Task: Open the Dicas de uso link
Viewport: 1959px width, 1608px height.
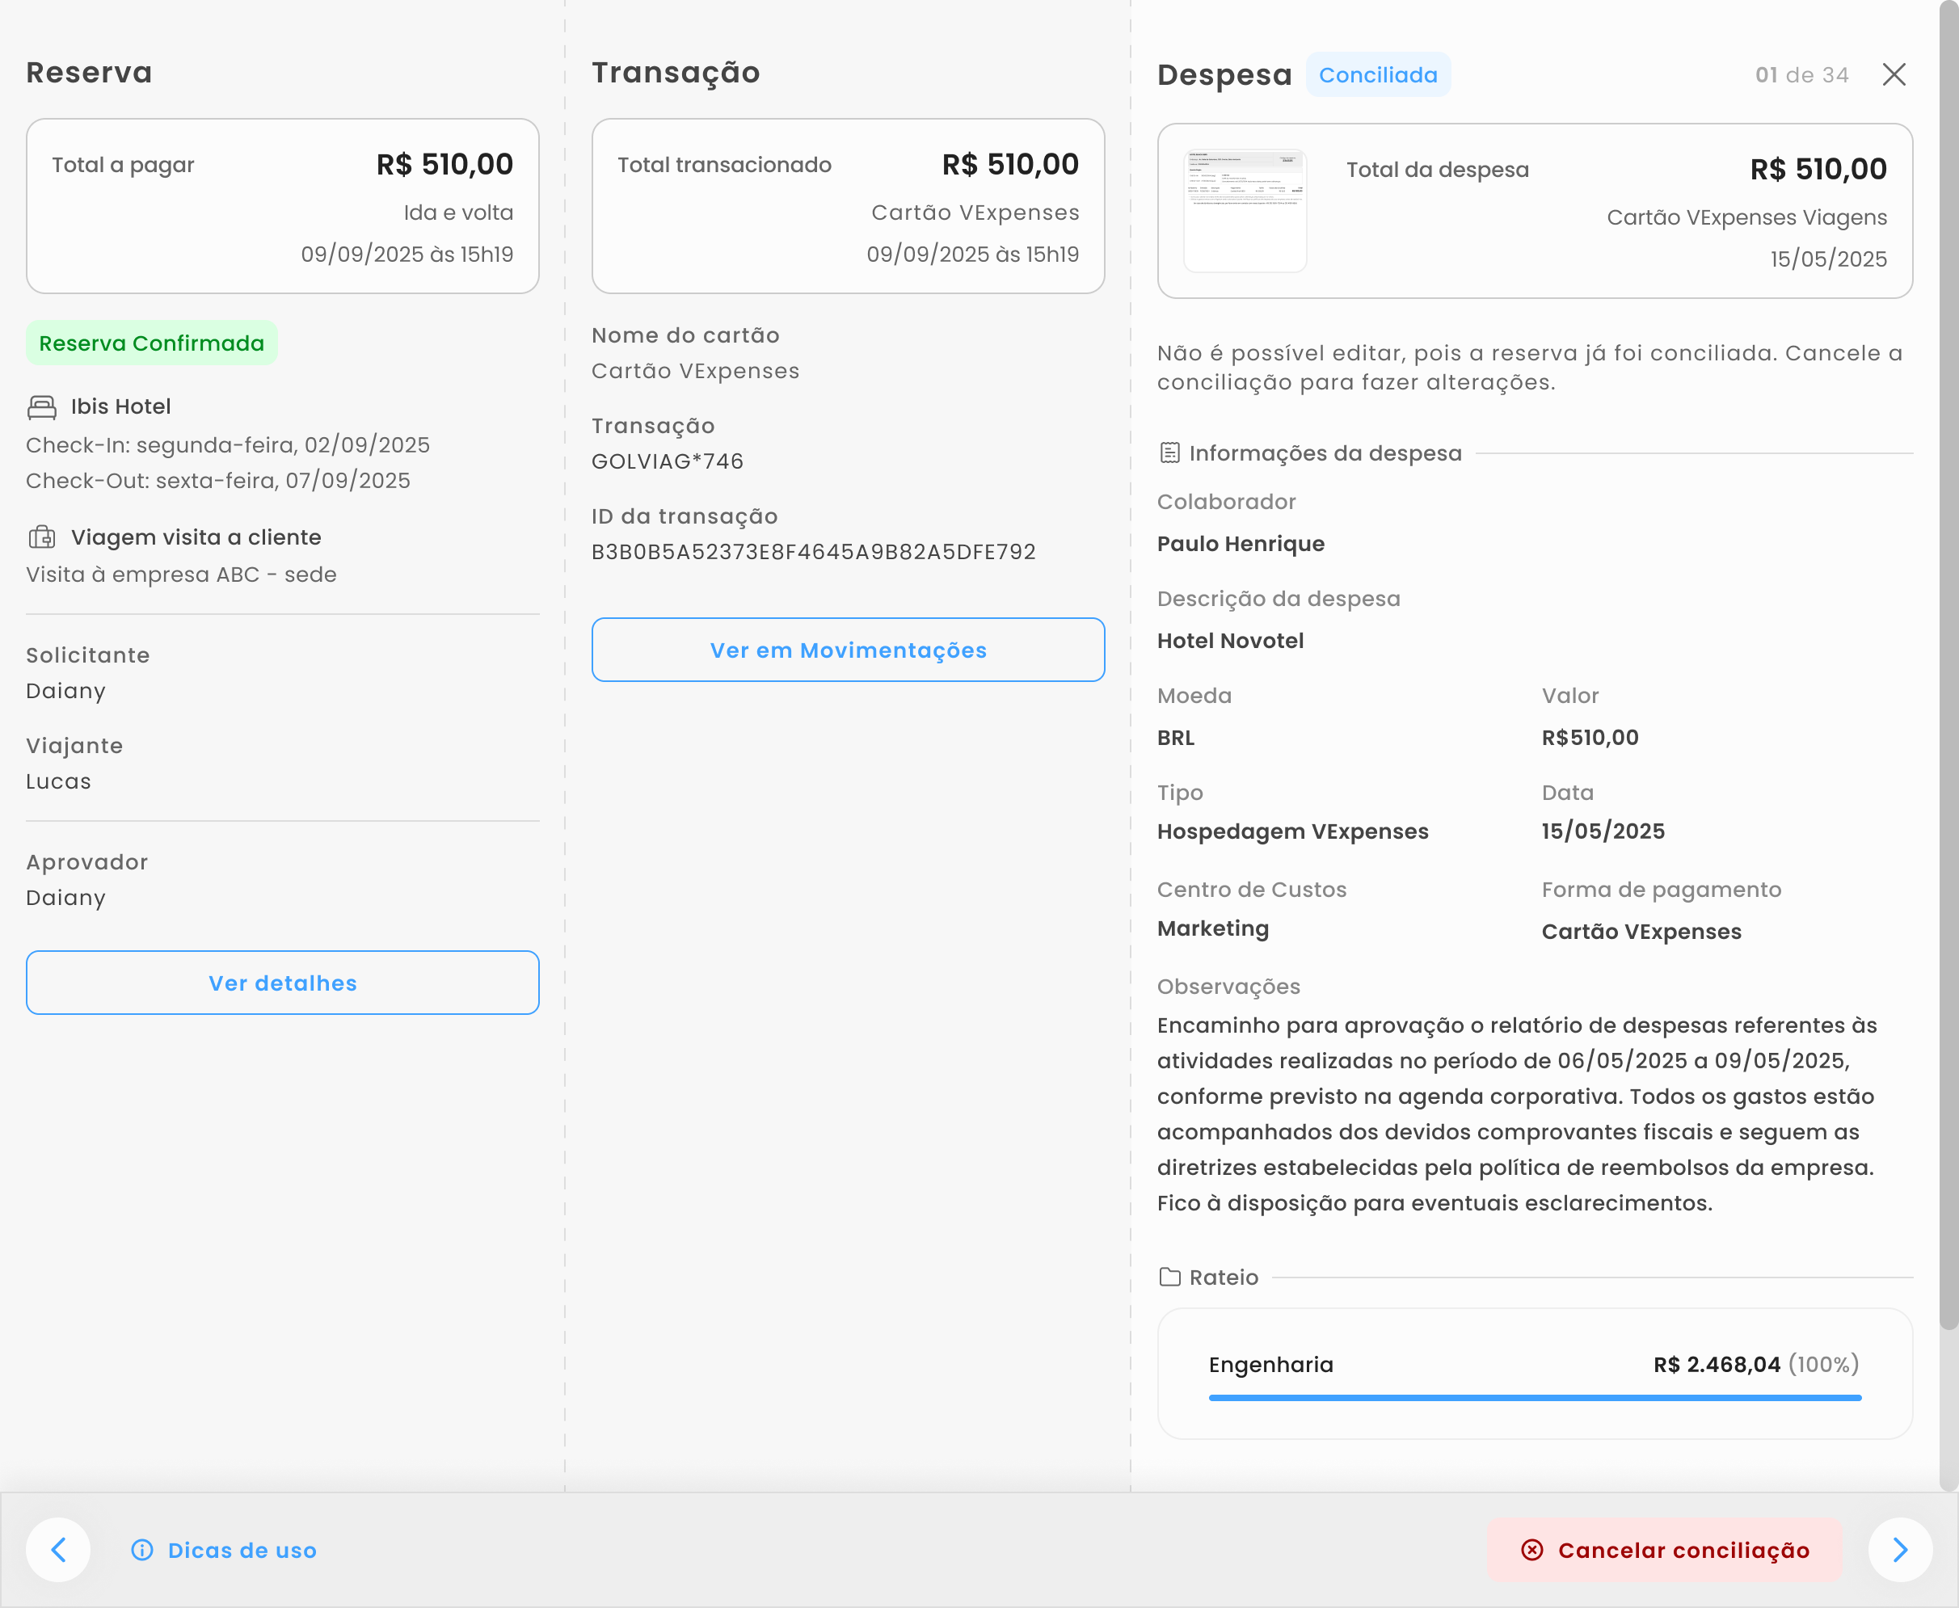Action: 242,1551
